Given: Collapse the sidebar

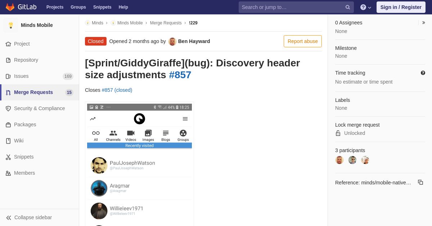Looking at the screenshot, I should click(40, 217).
